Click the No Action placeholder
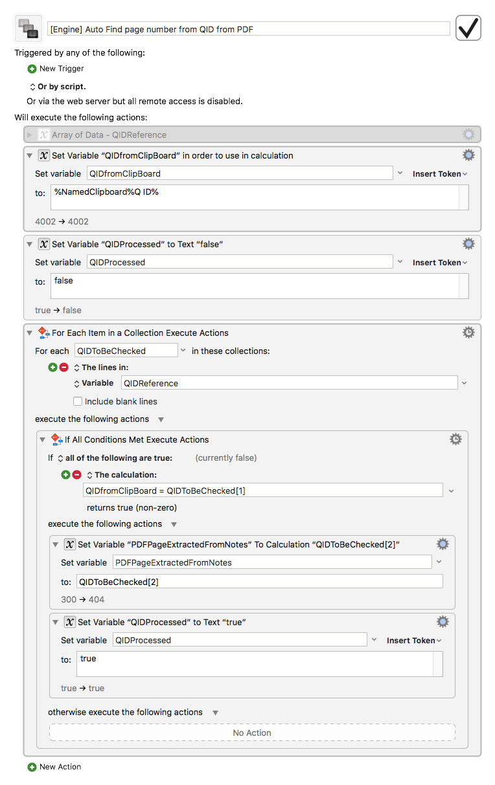Image resolution: width=495 pixels, height=785 pixels. tap(252, 733)
